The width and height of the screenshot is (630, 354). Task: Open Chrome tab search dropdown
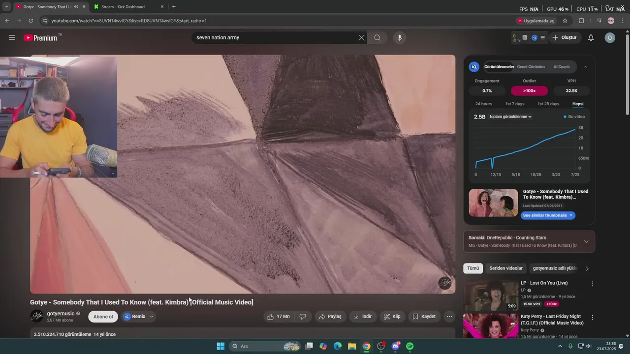(x=6, y=7)
